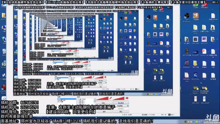Open the B3C351DA image file
This screenshot has height=124, width=220.
(x=196, y=76)
